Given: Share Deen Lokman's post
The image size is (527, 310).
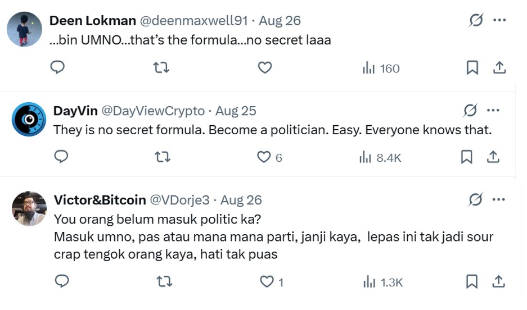Looking at the screenshot, I should click(499, 68).
